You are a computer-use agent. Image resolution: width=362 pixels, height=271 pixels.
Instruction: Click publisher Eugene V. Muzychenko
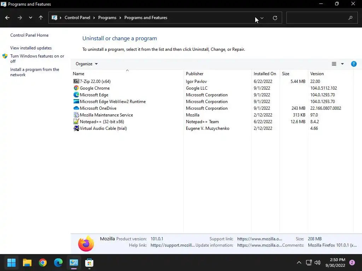click(208, 128)
